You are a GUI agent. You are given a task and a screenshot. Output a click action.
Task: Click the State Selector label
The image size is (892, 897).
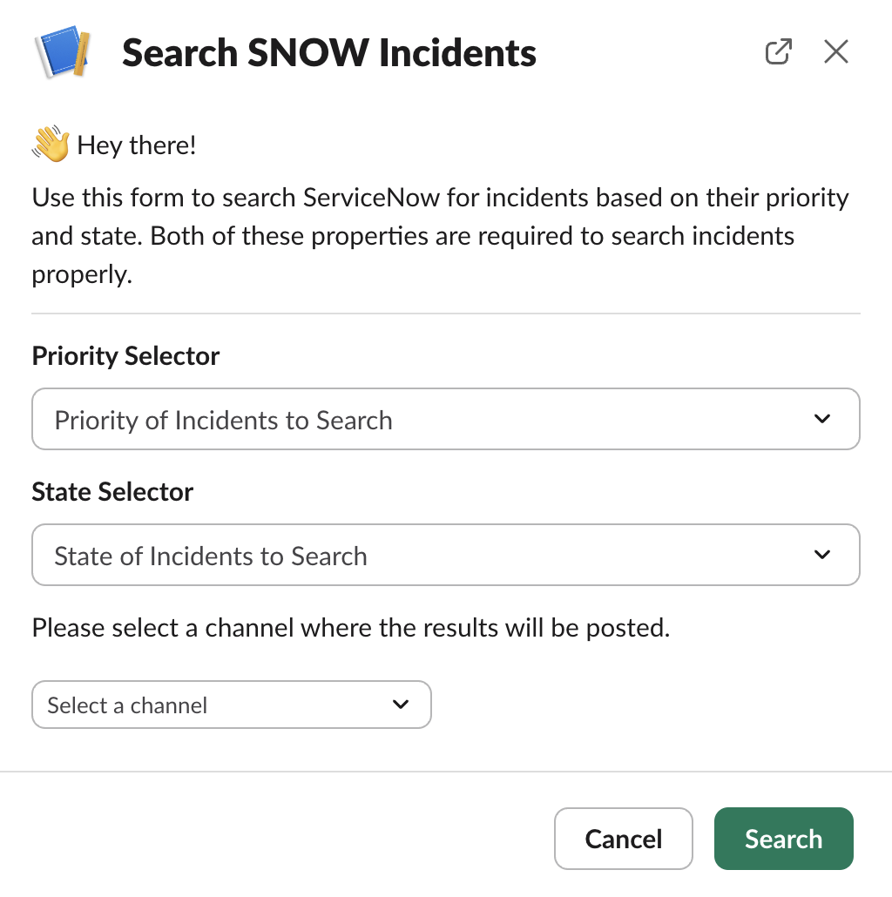click(x=112, y=492)
